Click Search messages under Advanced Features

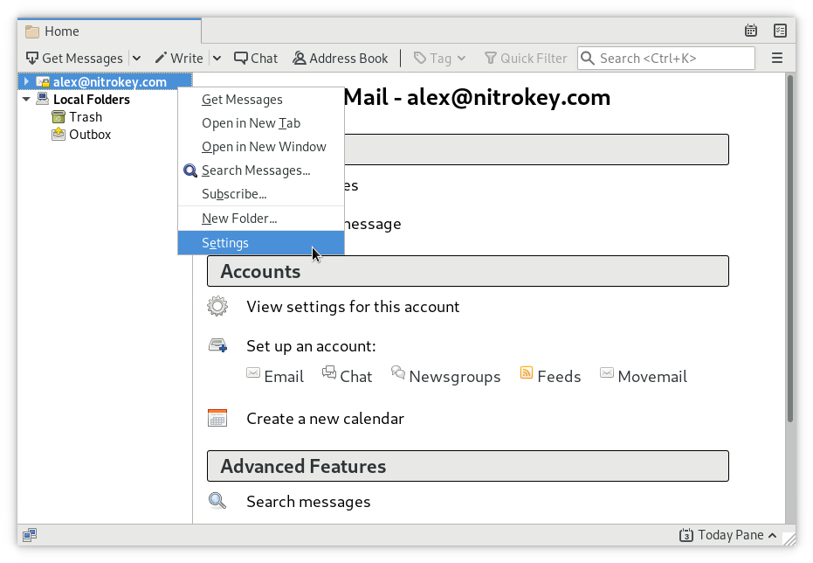coord(308,502)
